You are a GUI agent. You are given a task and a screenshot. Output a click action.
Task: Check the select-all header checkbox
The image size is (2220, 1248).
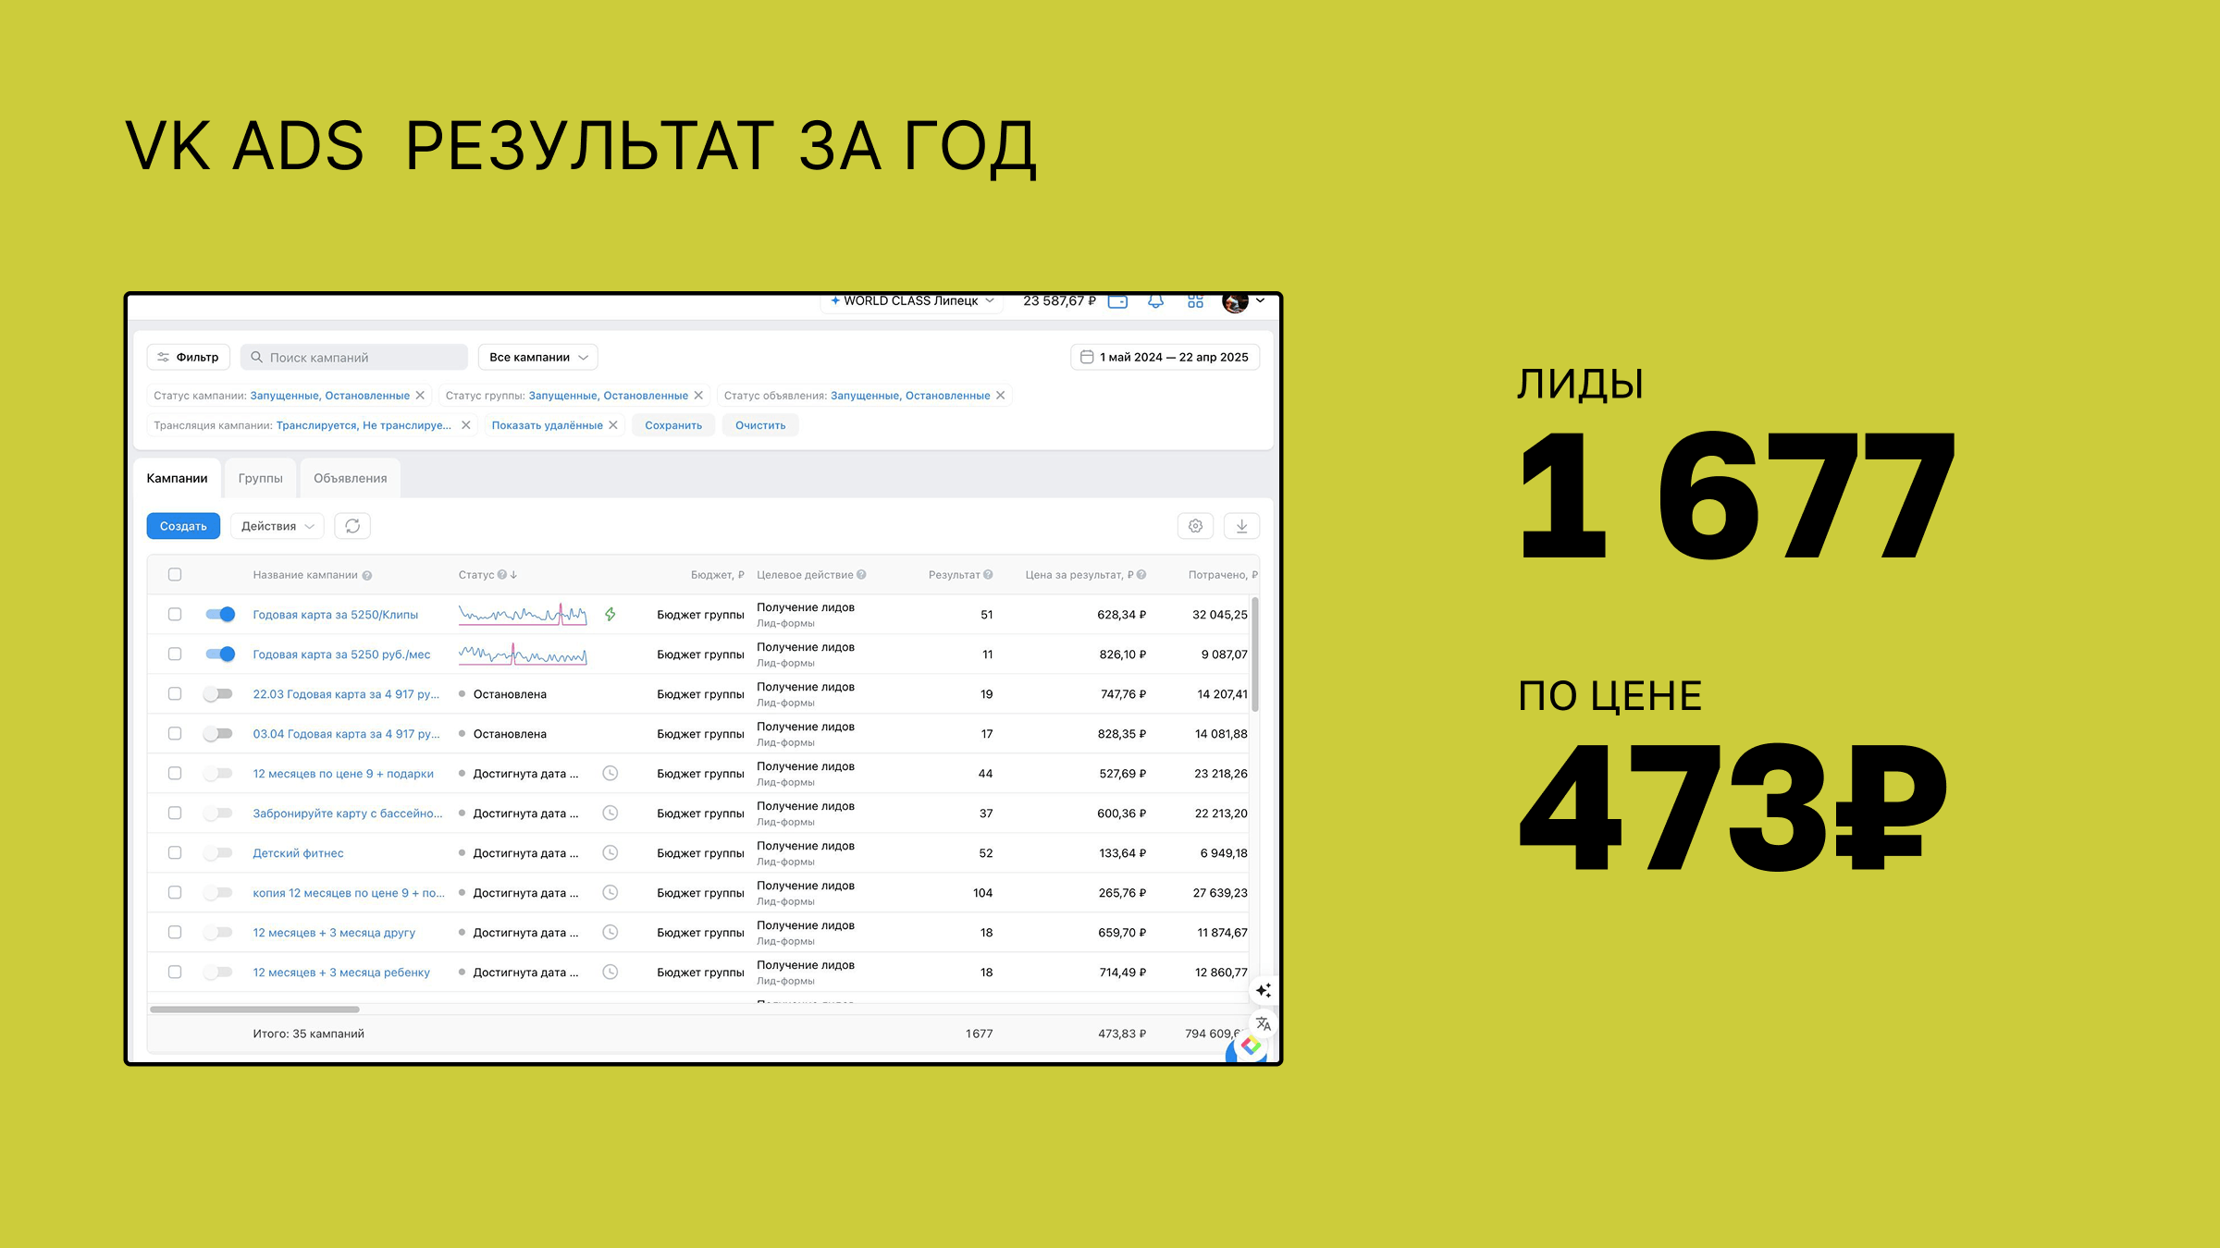(x=175, y=574)
